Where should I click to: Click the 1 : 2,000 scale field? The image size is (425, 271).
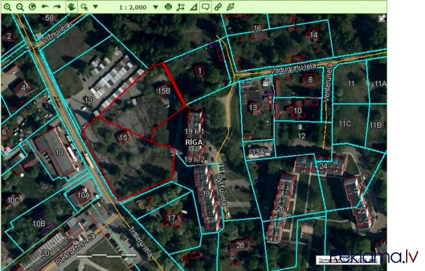133,7
